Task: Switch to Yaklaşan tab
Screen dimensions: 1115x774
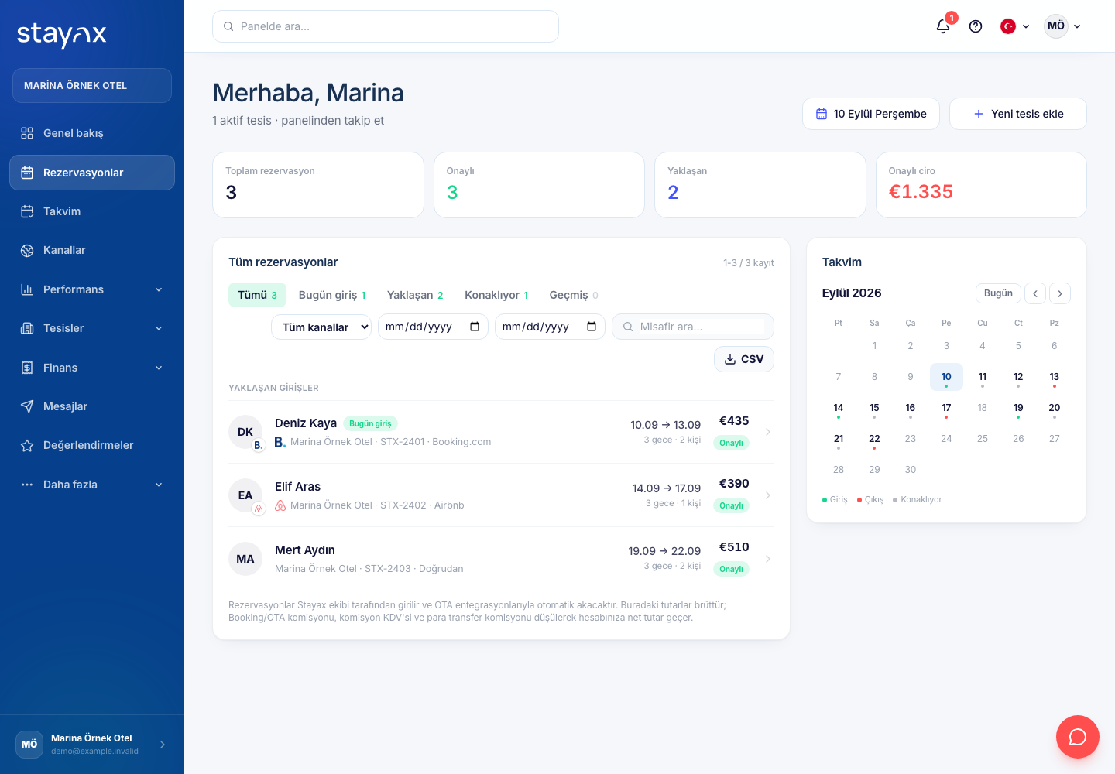Action: point(415,295)
